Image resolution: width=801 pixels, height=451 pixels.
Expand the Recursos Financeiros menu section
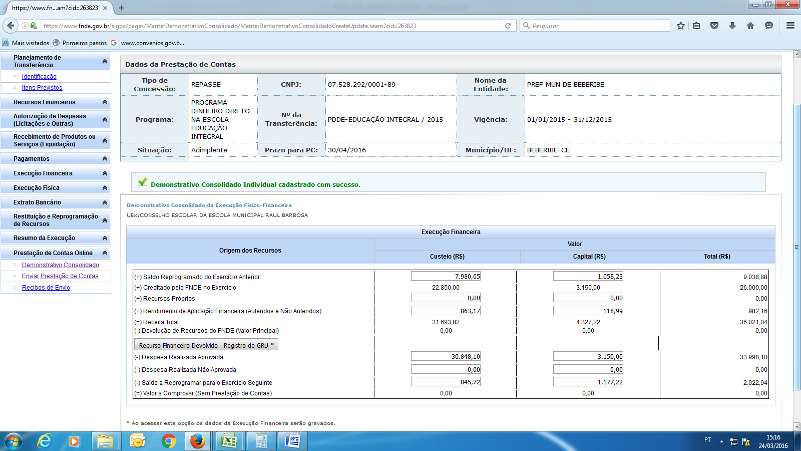[105, 102]
